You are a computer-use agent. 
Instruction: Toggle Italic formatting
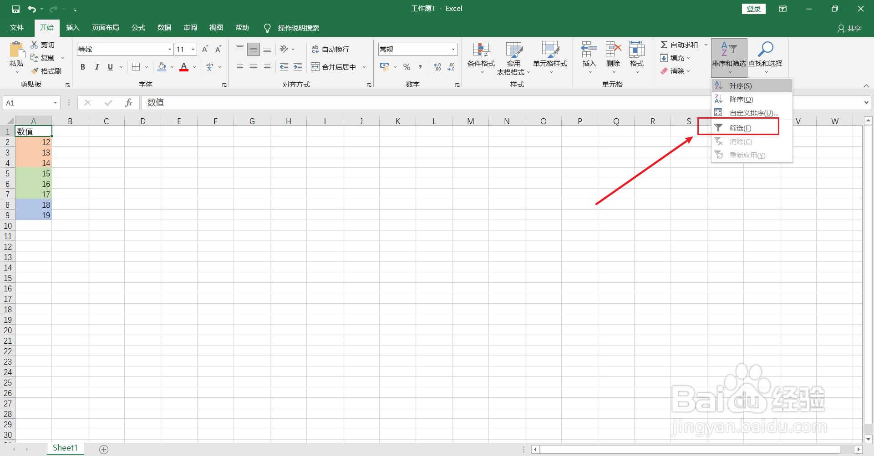pyautogui.click(x=97, y=67)
